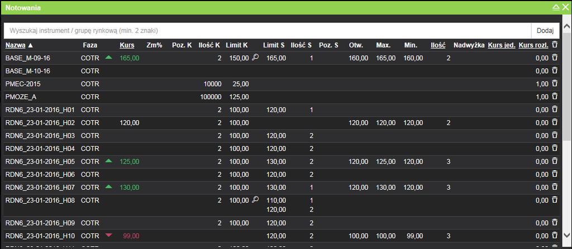
Task: Click Kurs value 130,00 of H07 row
Action: [129, 188]
